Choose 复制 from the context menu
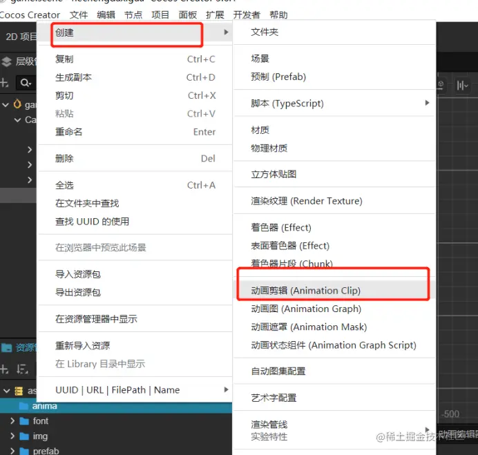 pos(135,59)
